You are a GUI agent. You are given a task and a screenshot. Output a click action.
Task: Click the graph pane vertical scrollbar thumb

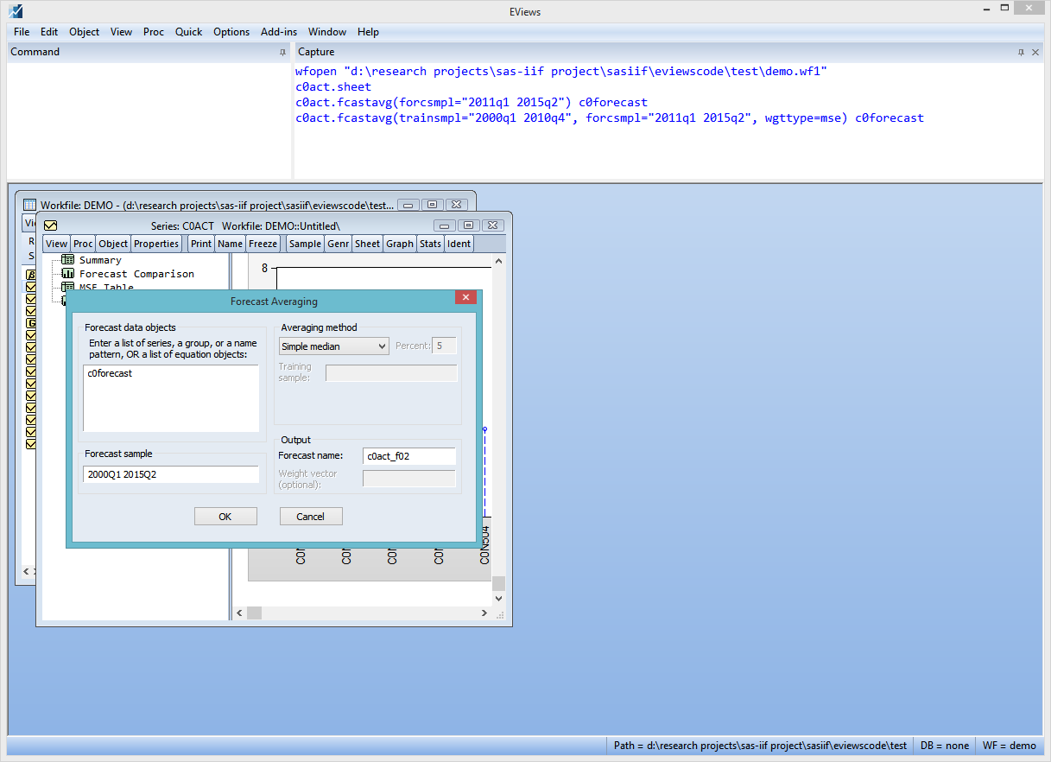click(498, 584)
